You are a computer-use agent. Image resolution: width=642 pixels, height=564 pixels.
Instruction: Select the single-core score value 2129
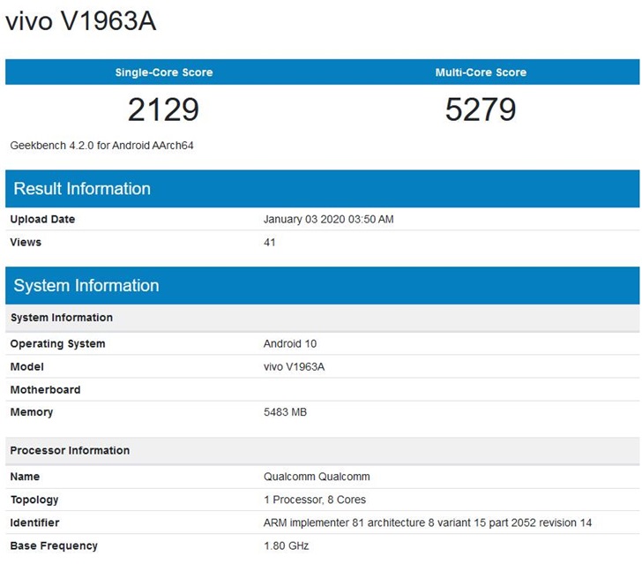(x=164, y=110)
